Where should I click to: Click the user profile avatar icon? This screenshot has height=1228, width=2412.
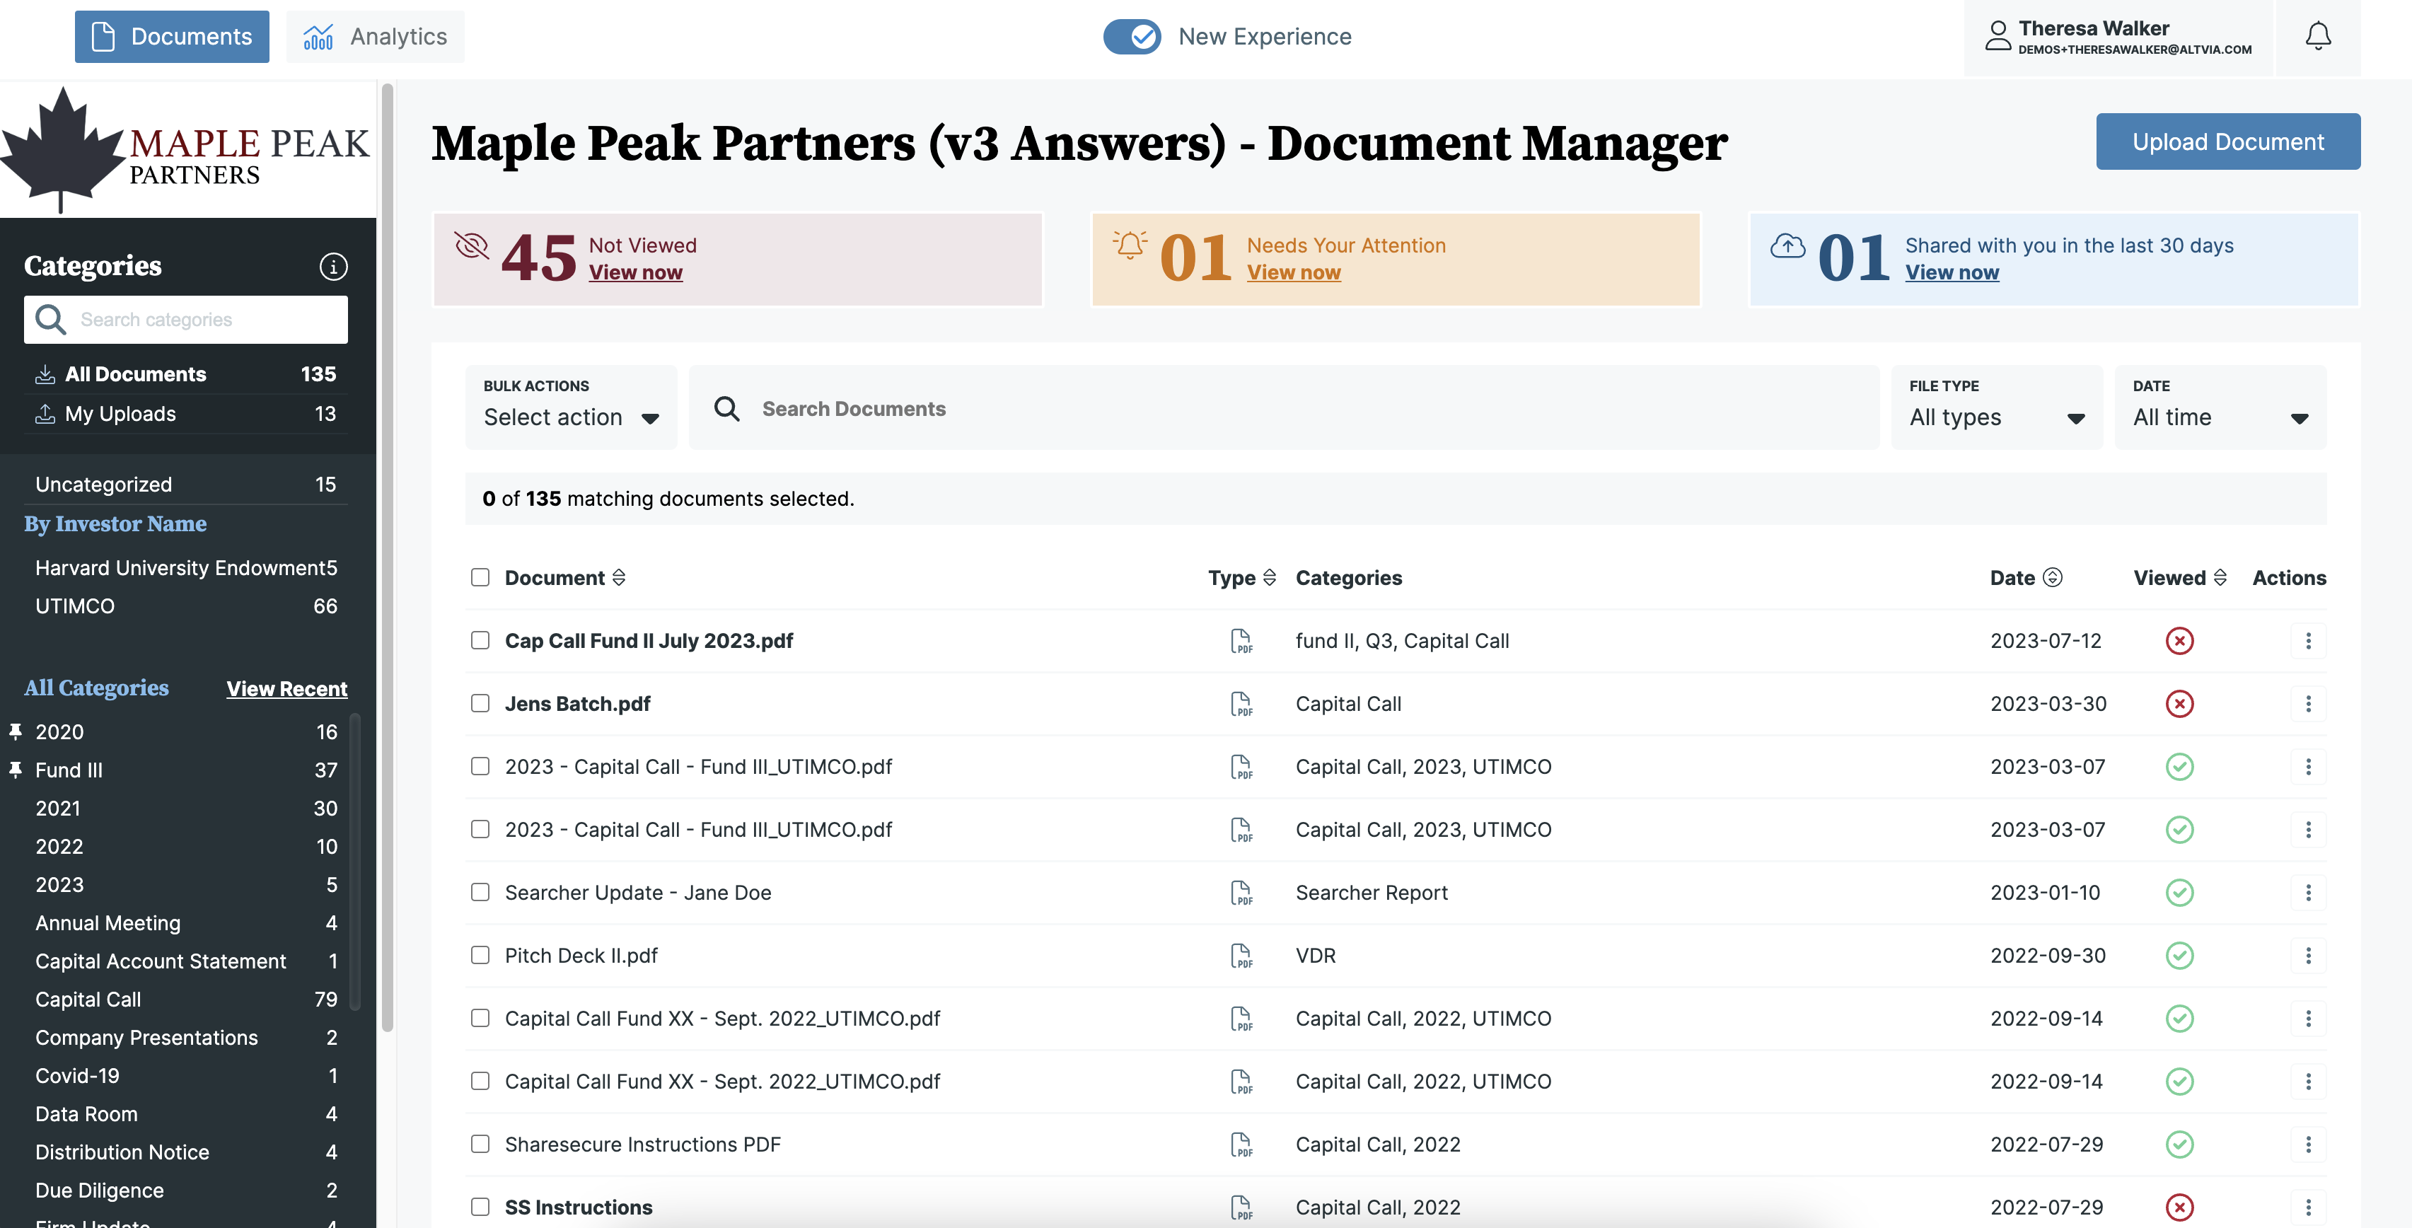pos(1998,37)
